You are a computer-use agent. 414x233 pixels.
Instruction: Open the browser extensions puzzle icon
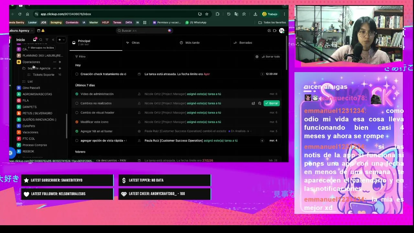coord(217,14)
